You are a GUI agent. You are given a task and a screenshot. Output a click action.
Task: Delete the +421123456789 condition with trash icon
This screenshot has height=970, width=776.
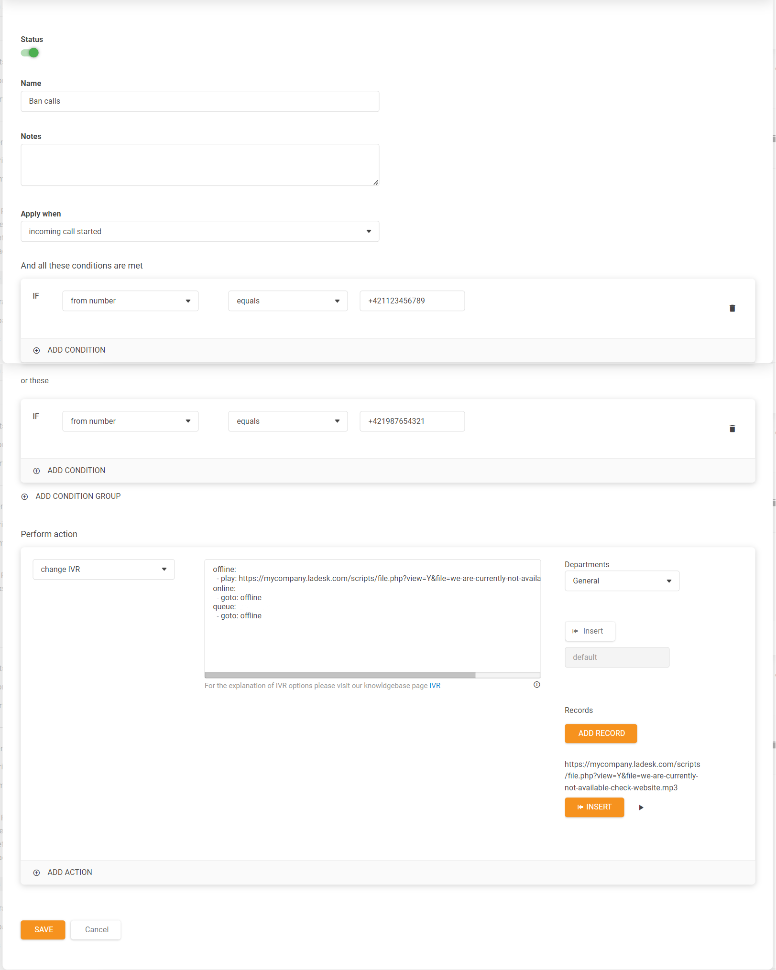[x=732, y=308]
